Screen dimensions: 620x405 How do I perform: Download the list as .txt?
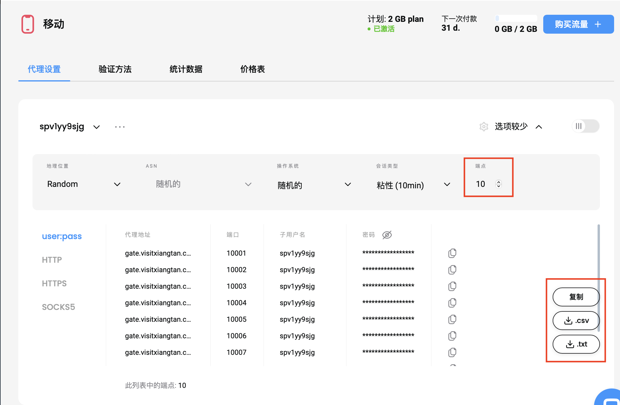[576, 344]
